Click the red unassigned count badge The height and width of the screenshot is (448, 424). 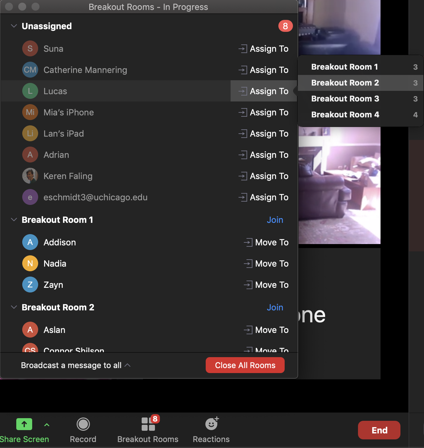(x=285, y=26)
